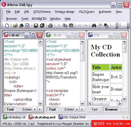Switch to the cdcatalog.xsl document tab
This screenshot has height=127, width=131.
(x=14, y=117)
